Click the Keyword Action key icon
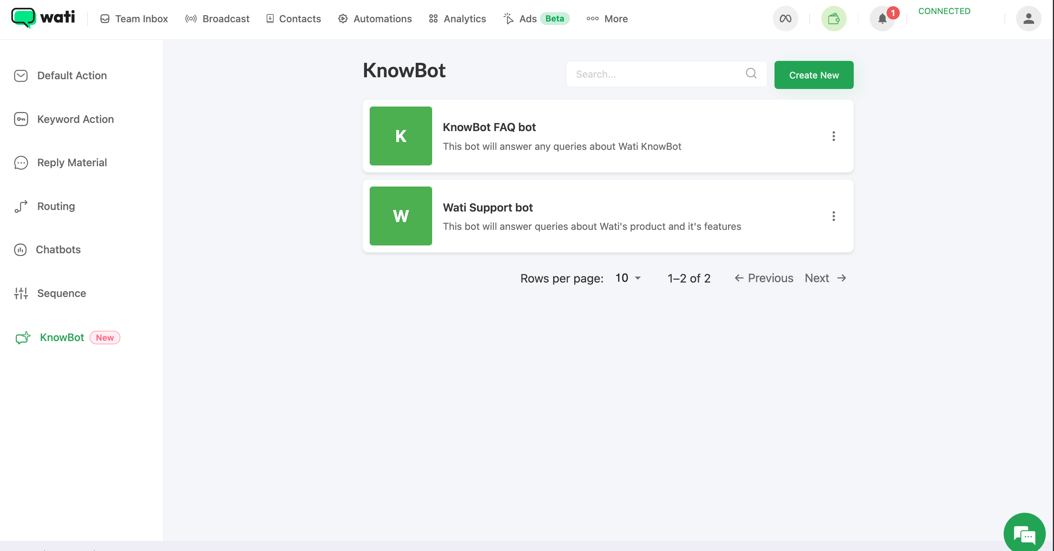 coord(21,119)
